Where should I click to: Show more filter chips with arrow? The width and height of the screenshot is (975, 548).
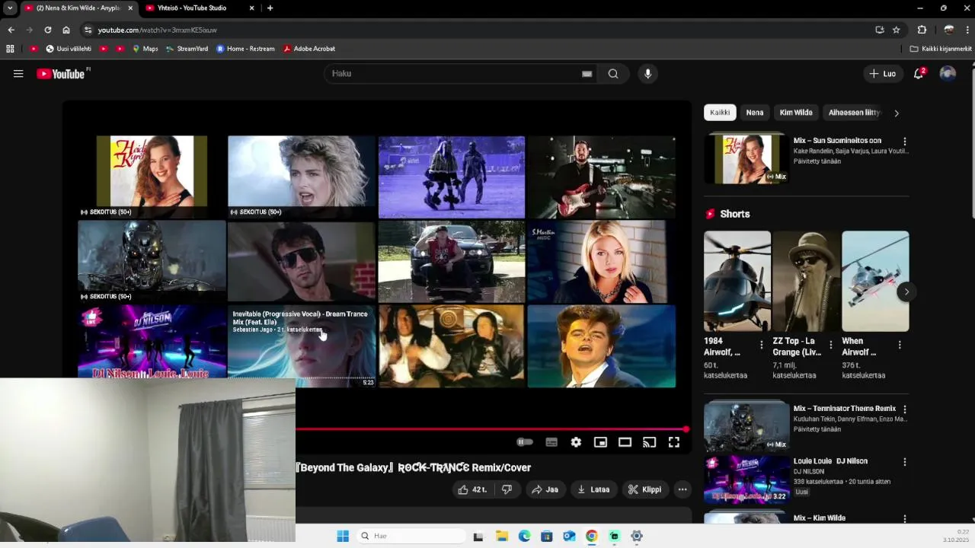897,113
